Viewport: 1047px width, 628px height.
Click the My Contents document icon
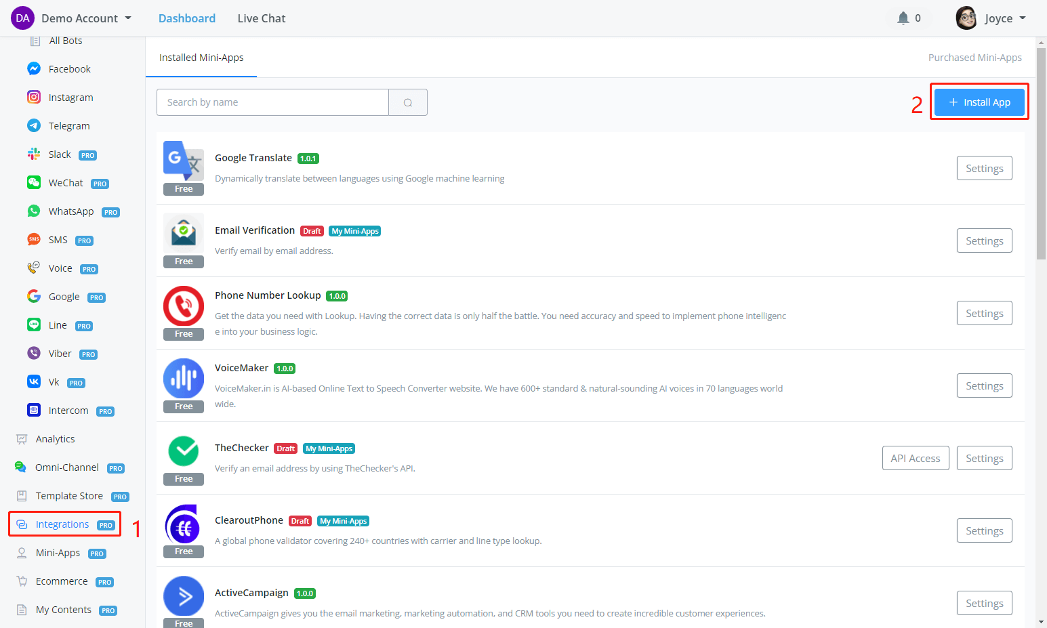[22, 610]
